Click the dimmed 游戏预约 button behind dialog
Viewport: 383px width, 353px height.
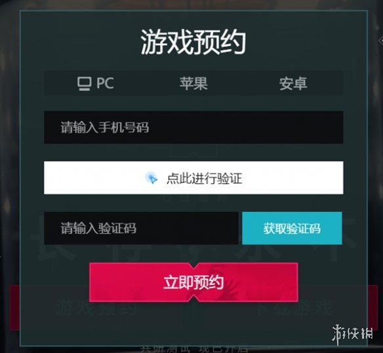pyautogui.click(x=96, y=308)
